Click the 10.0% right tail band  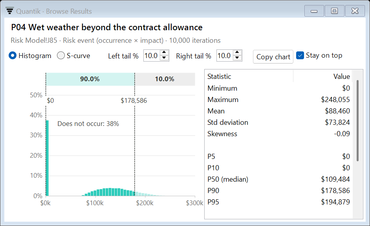(x=165, y=79)
